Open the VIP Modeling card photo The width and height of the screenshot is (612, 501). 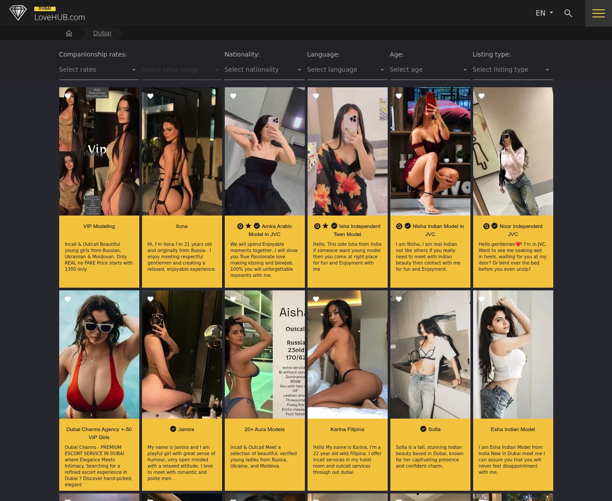99,151
